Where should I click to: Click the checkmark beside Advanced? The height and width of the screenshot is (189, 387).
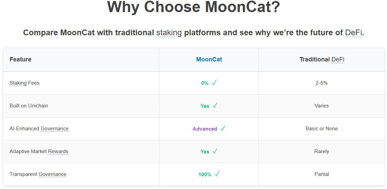point(223,129)
